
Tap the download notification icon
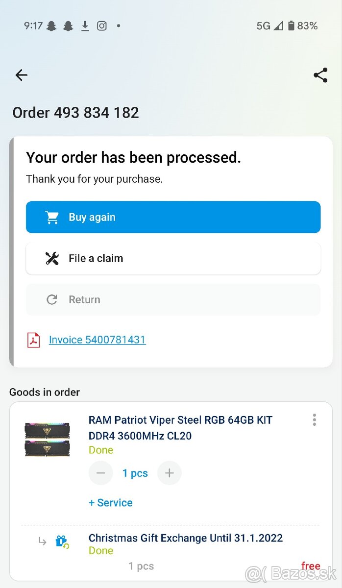point(85,26)
